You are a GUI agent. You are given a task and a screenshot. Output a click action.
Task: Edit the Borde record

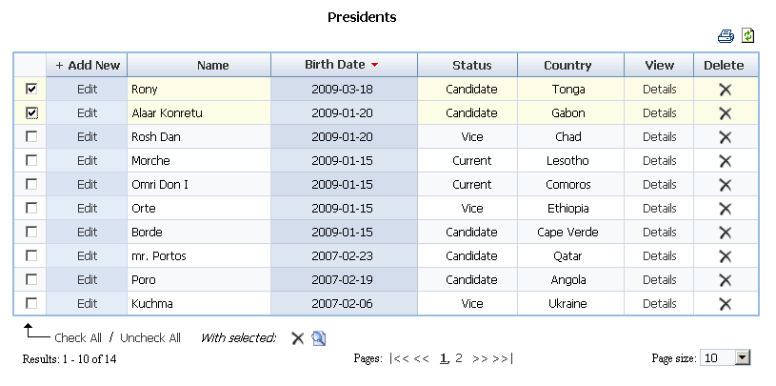[x=88, y=233]
